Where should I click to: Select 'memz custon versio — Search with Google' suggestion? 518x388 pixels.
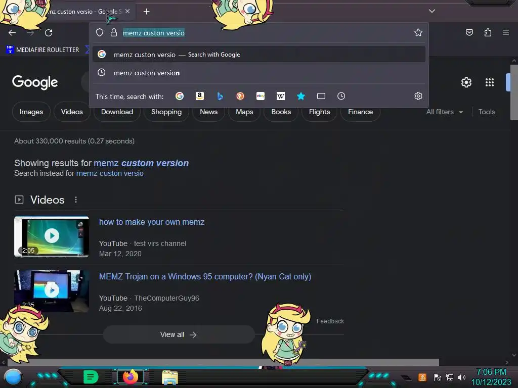click(258, 55)
